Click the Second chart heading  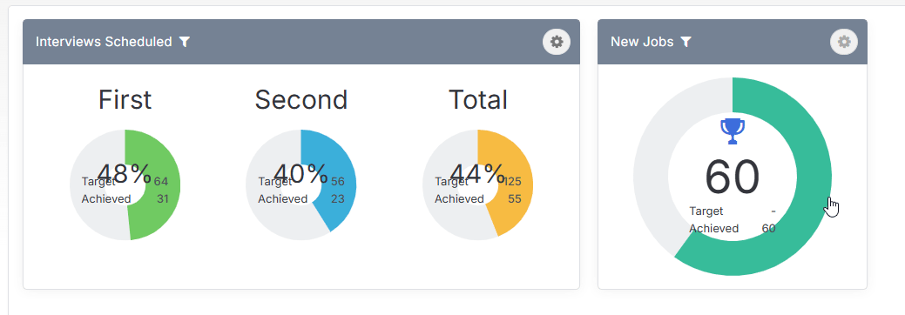pyautogui.click(x=301, y=100)
